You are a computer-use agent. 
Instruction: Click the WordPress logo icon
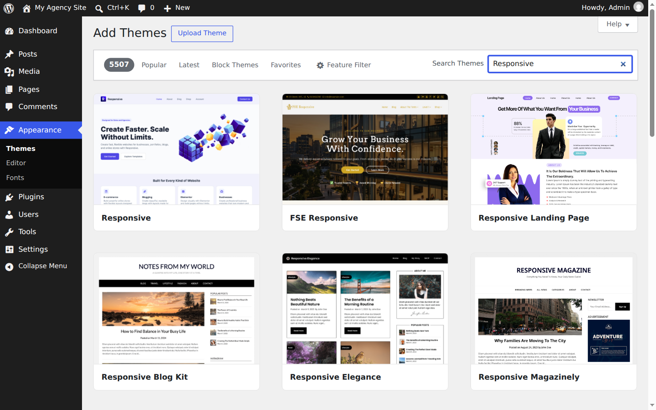[x=9, y=8]
